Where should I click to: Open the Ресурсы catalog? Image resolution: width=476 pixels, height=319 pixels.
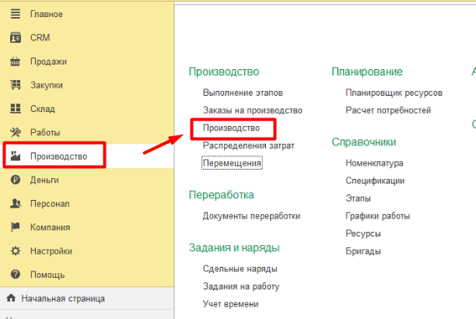(x=363, y=233)
